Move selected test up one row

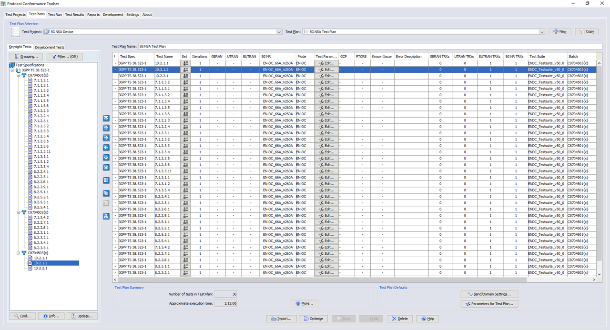[x=106, y=128]
